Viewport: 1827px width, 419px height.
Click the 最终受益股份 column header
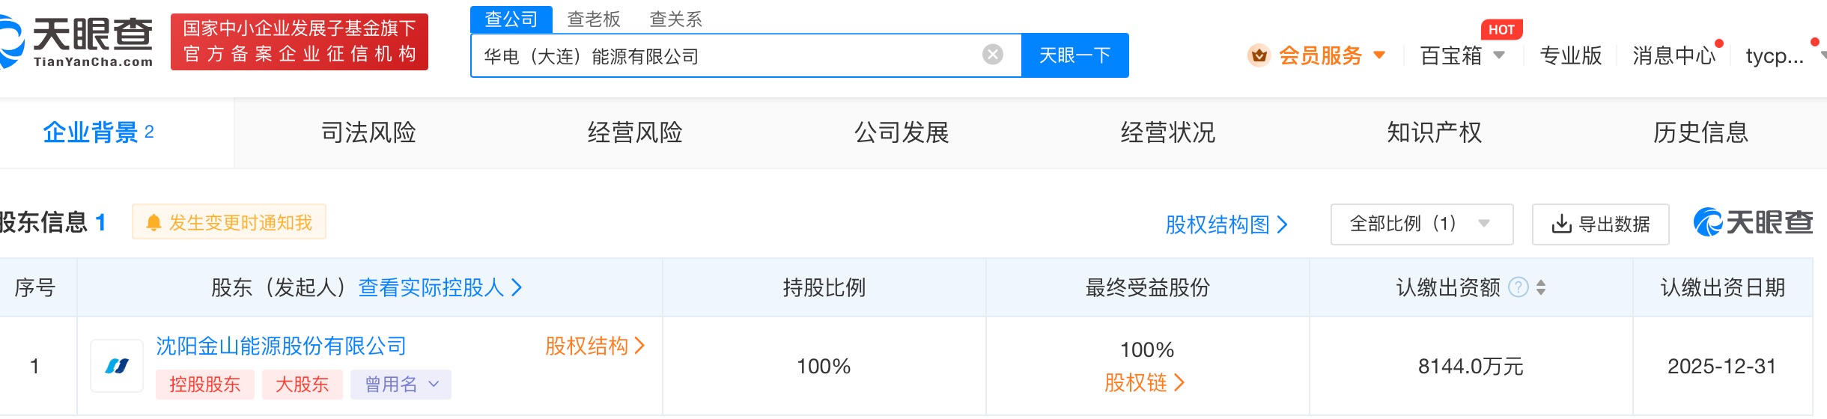pyautogui.click(x=1148, y=287)
